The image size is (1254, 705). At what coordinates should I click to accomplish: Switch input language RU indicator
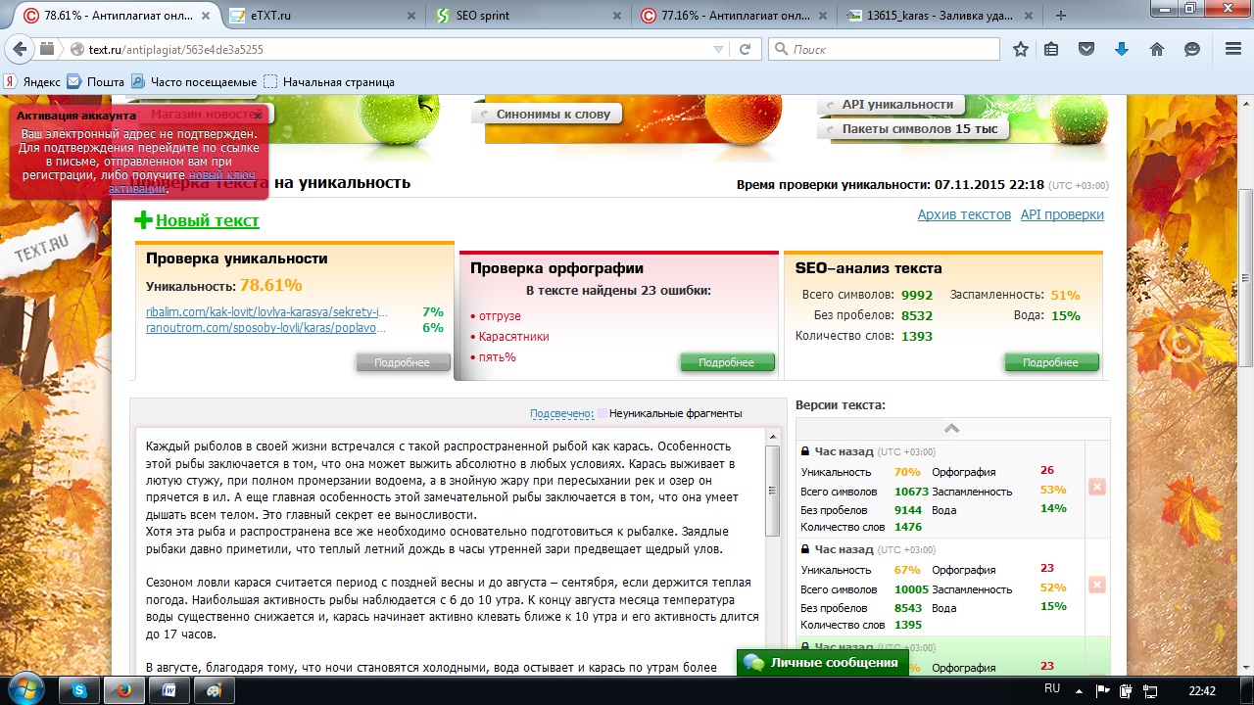1052,689
